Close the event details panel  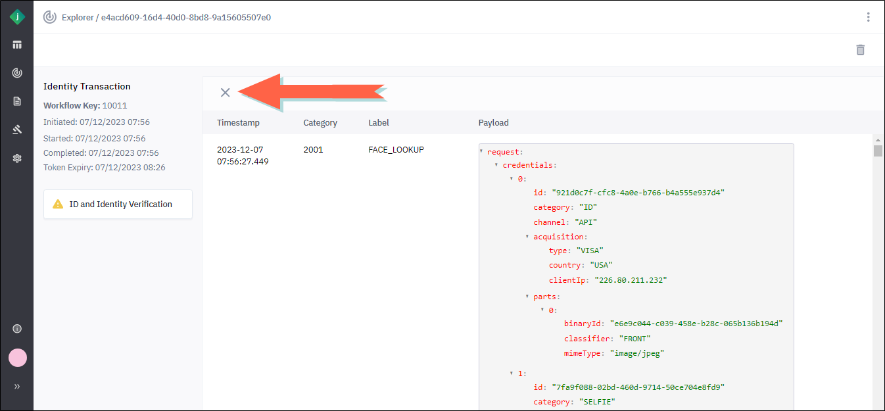pyautogui.click(x=225, y=93)
